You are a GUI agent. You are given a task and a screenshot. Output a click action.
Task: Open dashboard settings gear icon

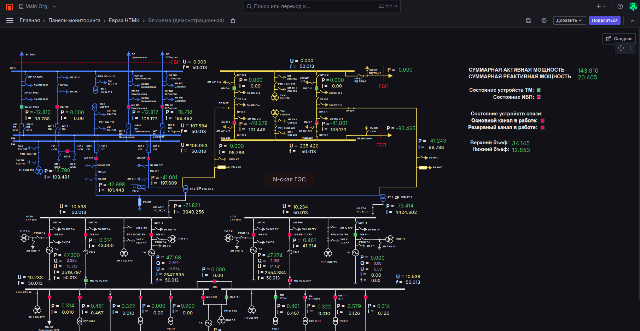[x=544, y=20]
